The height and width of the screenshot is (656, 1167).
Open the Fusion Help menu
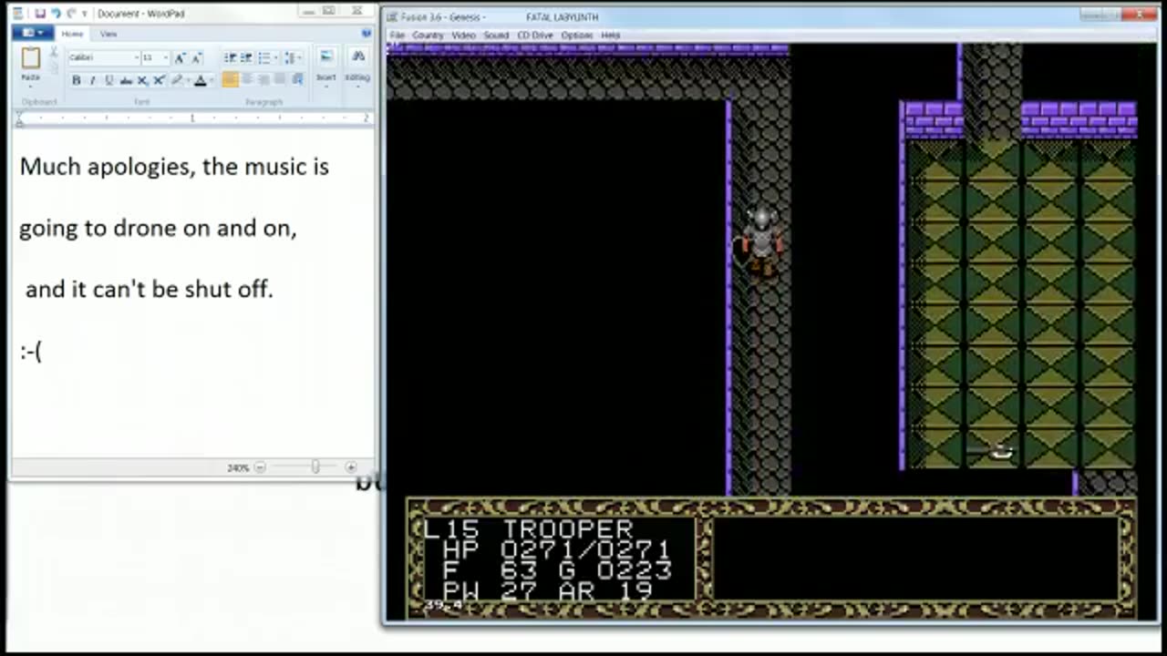click(611, 36)
